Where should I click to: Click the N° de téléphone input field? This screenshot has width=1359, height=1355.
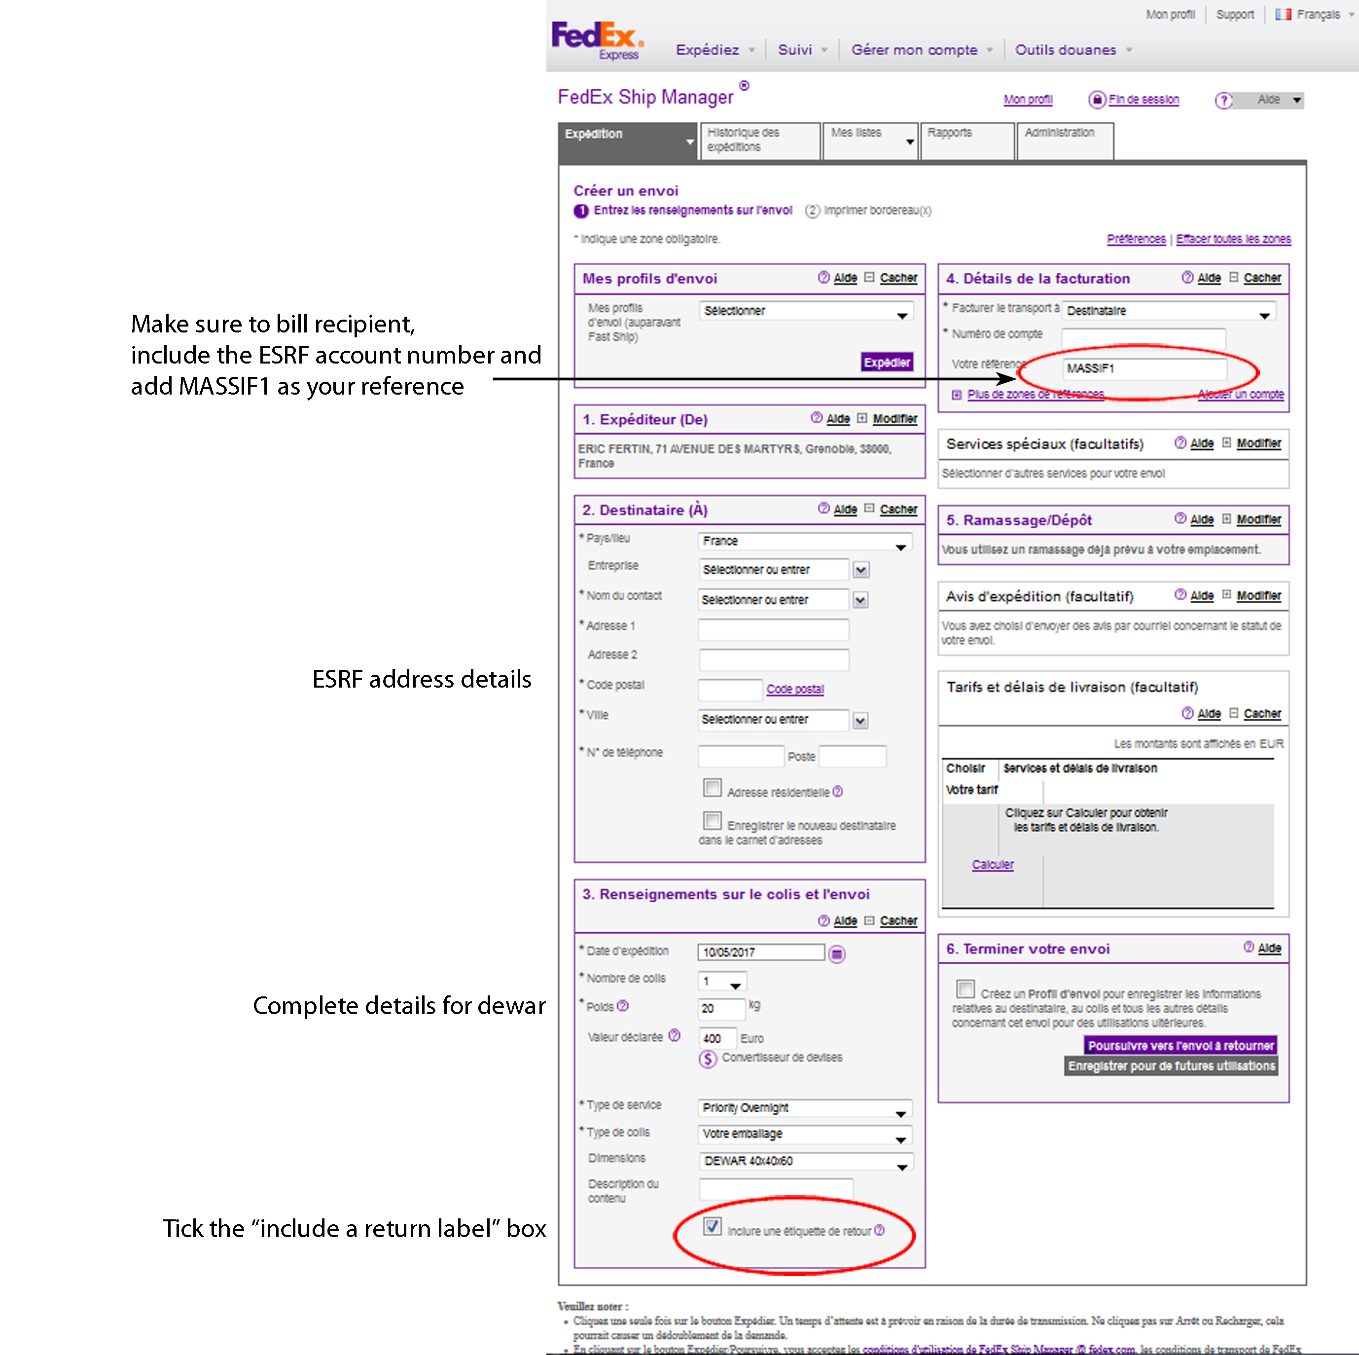(x=741, y=756)
